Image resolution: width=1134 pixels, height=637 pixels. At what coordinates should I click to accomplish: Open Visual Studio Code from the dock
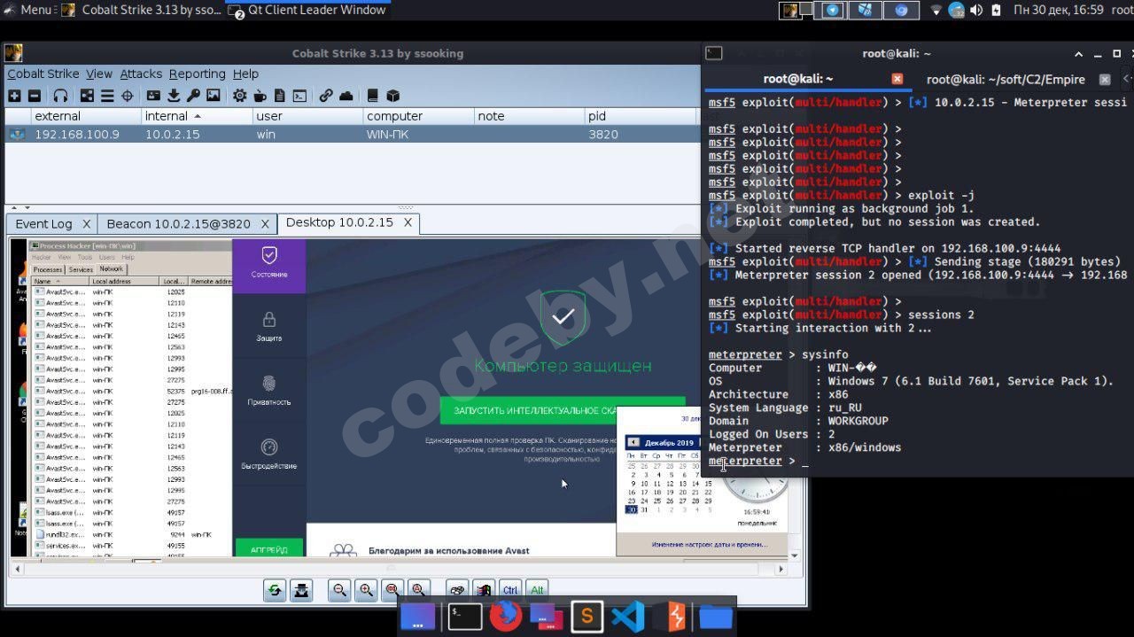click(627, 616)
